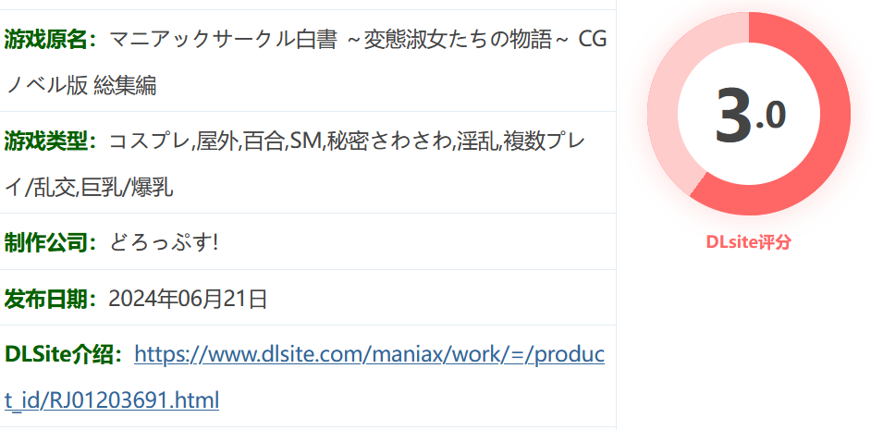Click the small .0 decimal in the rating

click(x=771, y=117)
